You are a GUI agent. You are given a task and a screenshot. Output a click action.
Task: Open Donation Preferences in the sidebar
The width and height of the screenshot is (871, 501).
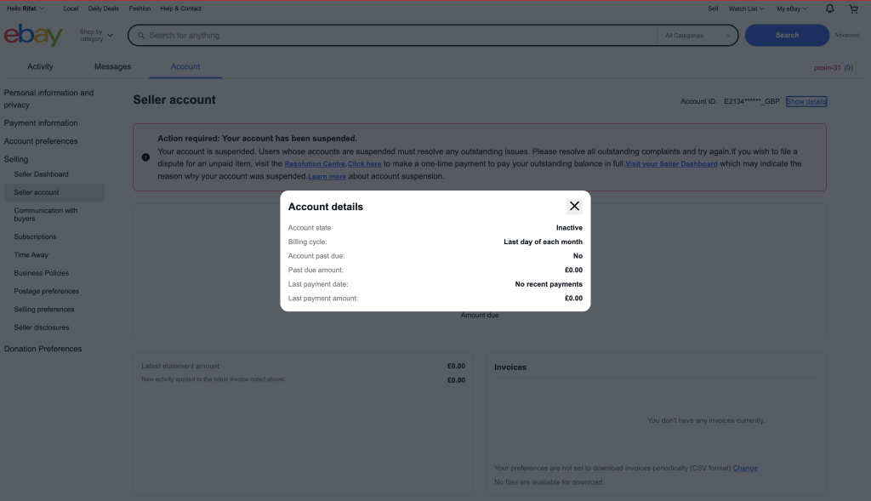[x=43, y=349]
